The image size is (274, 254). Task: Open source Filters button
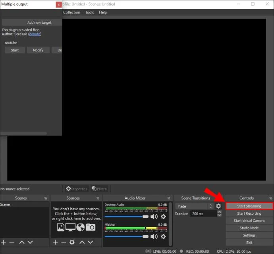99,189
